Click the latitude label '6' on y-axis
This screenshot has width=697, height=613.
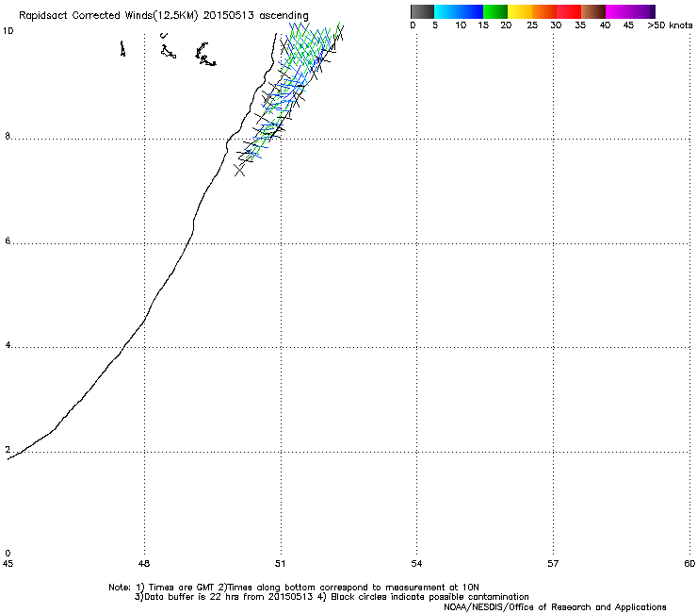tap(8, 240)
